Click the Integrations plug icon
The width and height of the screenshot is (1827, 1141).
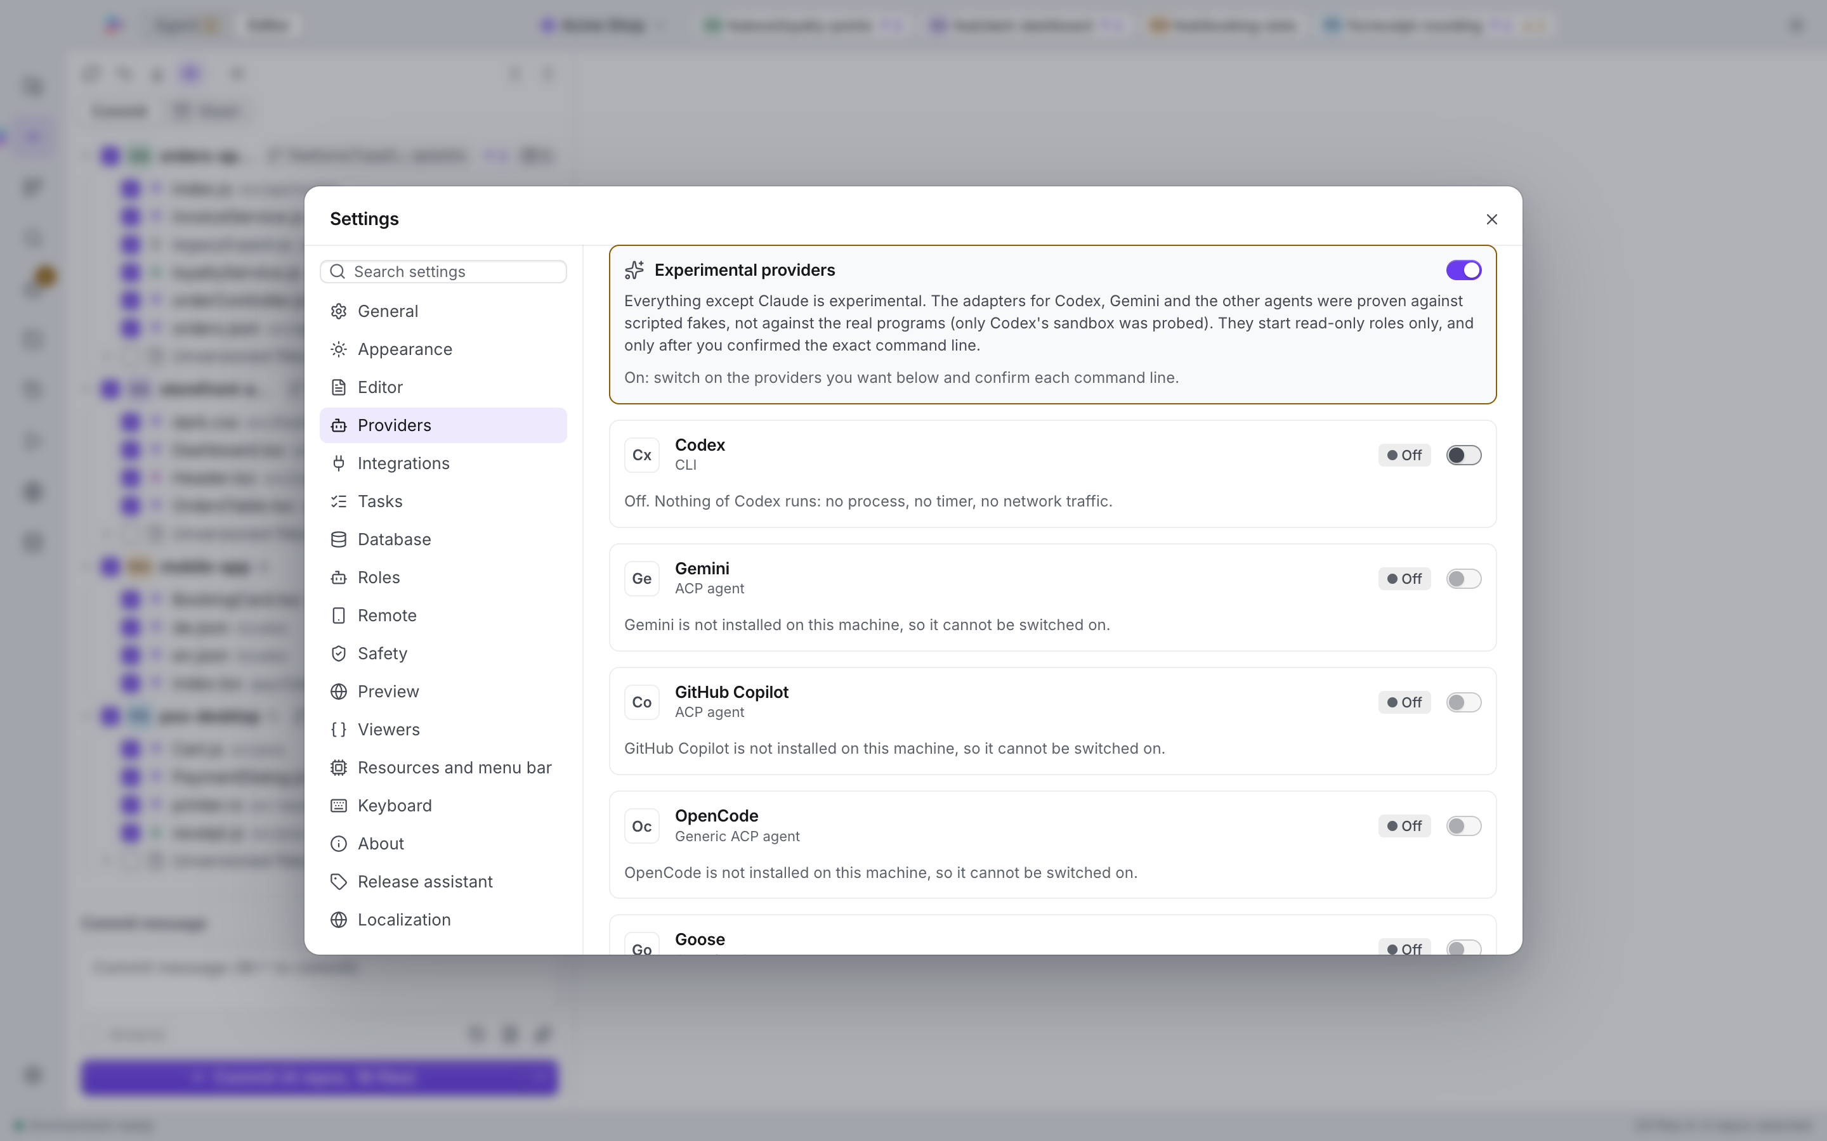pos(339,463)
